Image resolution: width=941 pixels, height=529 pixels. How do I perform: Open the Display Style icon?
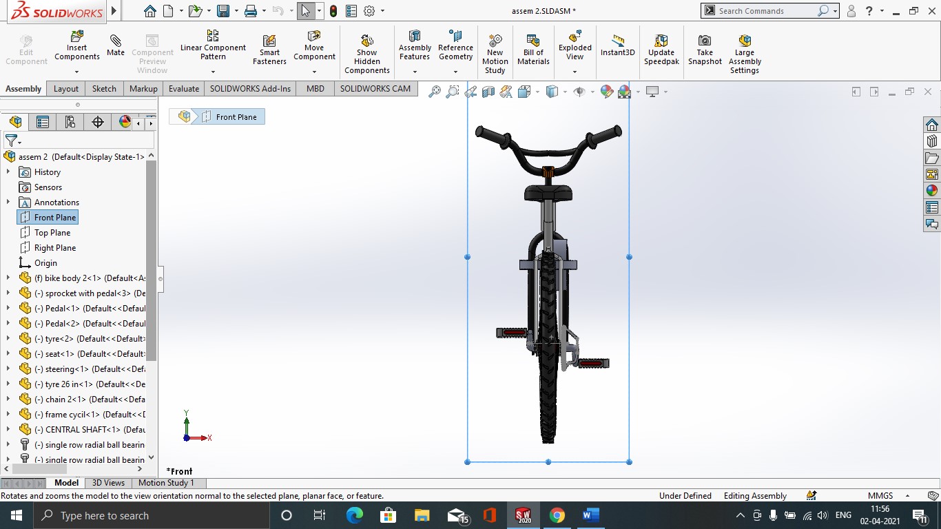coord(552,92)
